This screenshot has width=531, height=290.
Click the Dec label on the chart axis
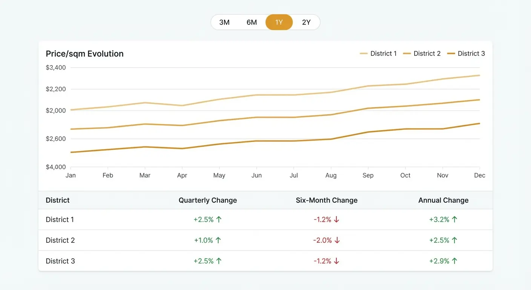pos(479,175)
